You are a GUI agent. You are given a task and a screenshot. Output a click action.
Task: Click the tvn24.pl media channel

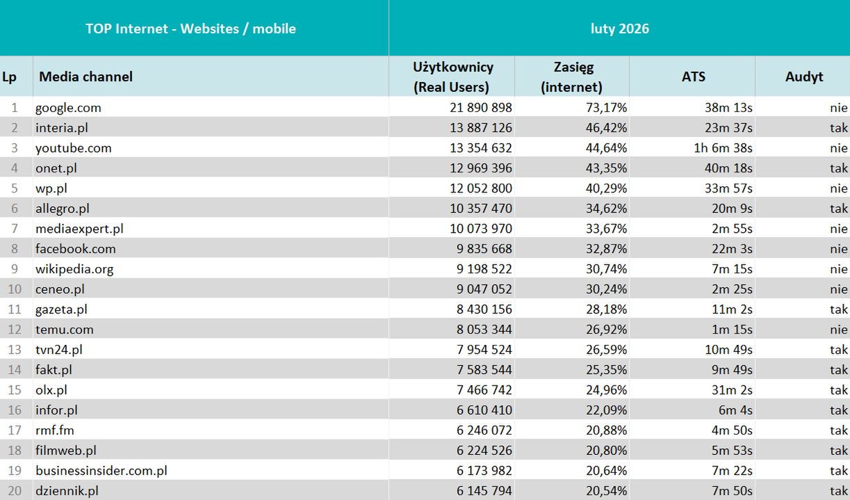point(59,350)
